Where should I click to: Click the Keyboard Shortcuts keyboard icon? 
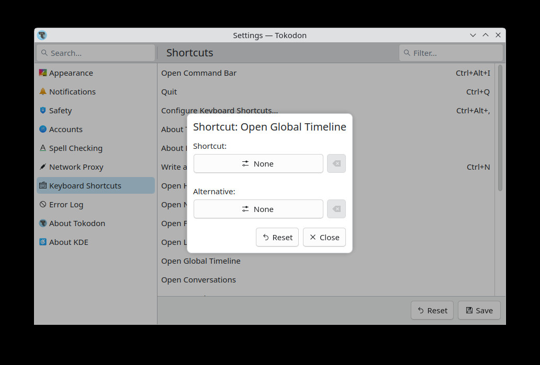coord(43,185)
